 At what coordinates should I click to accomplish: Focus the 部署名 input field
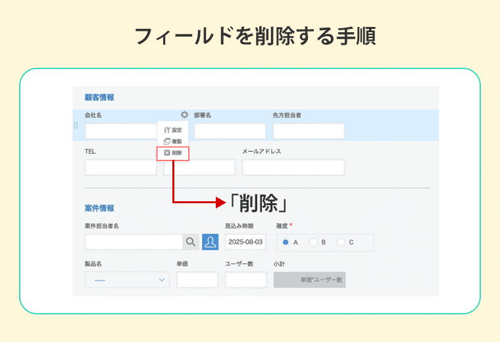pyautogui.click(x=230, y=131)
